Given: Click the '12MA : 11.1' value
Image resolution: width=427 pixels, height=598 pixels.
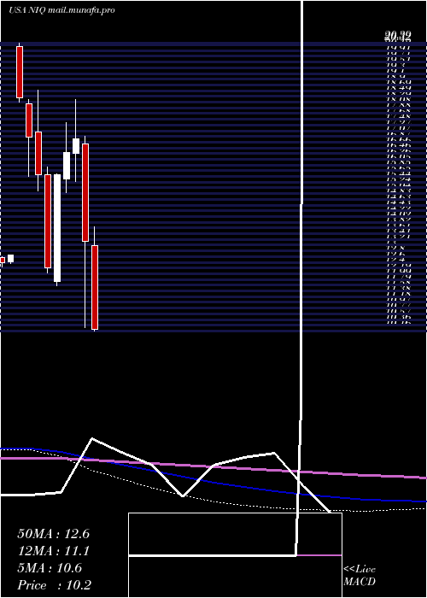Looking at the screenshot, I should click(x=53, y=551).
